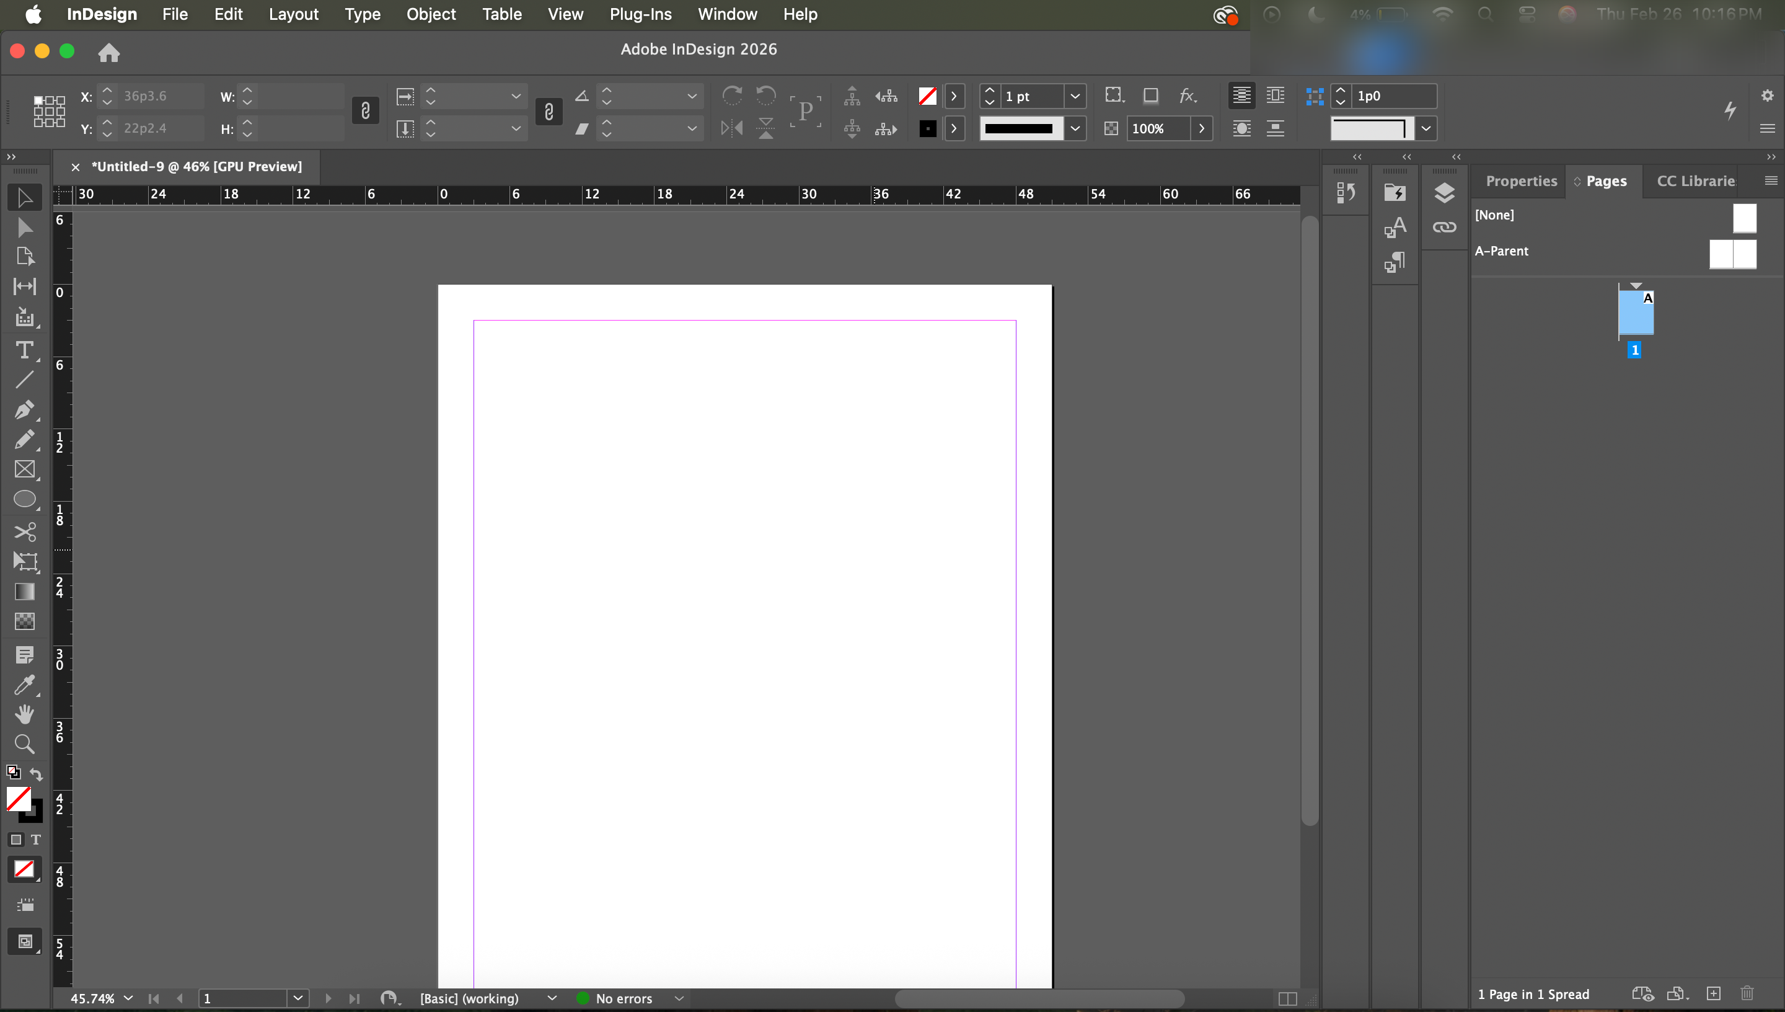Image resolution: width=1785 pixels, height=1012 pixels.
Task: Open the Links panel icon
Action: (1444, 228)
